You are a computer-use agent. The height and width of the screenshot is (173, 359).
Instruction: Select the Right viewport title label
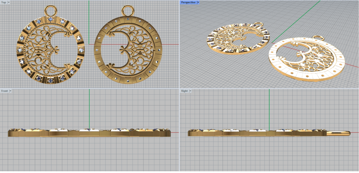tap(184, 91)
